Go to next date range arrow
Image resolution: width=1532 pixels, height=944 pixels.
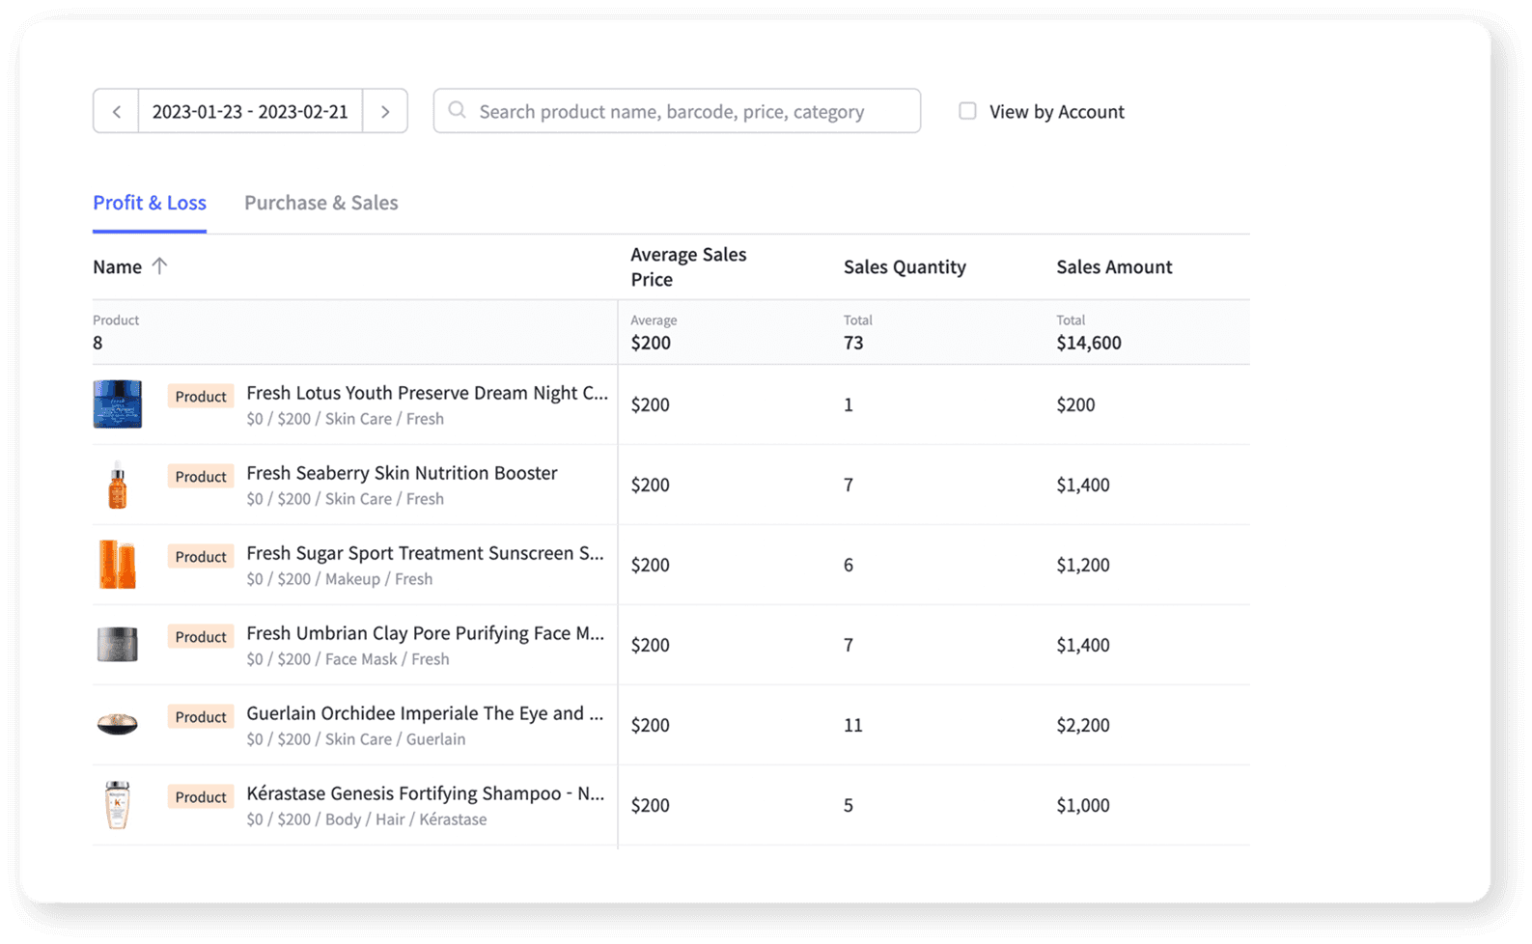pyautogui.click(x=385, y=112)
